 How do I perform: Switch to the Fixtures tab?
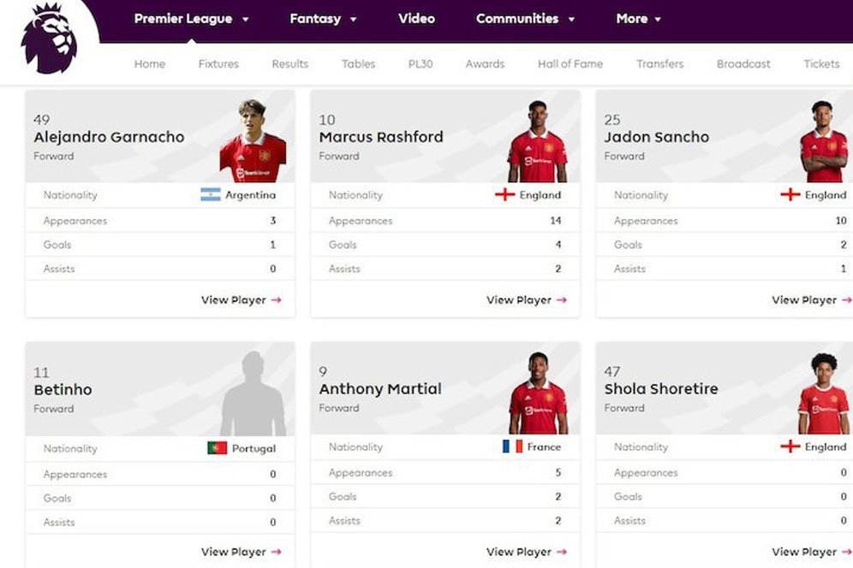tap(218, 63)
